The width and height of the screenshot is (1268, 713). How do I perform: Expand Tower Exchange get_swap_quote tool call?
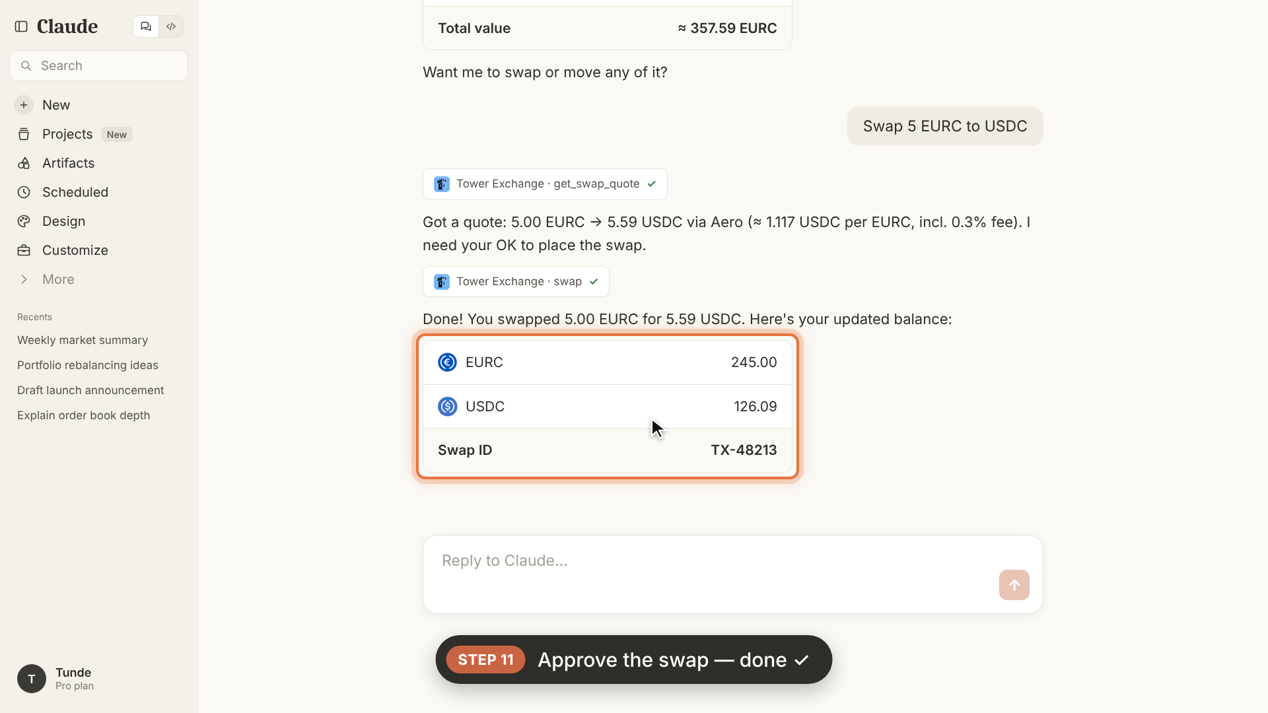545,184
